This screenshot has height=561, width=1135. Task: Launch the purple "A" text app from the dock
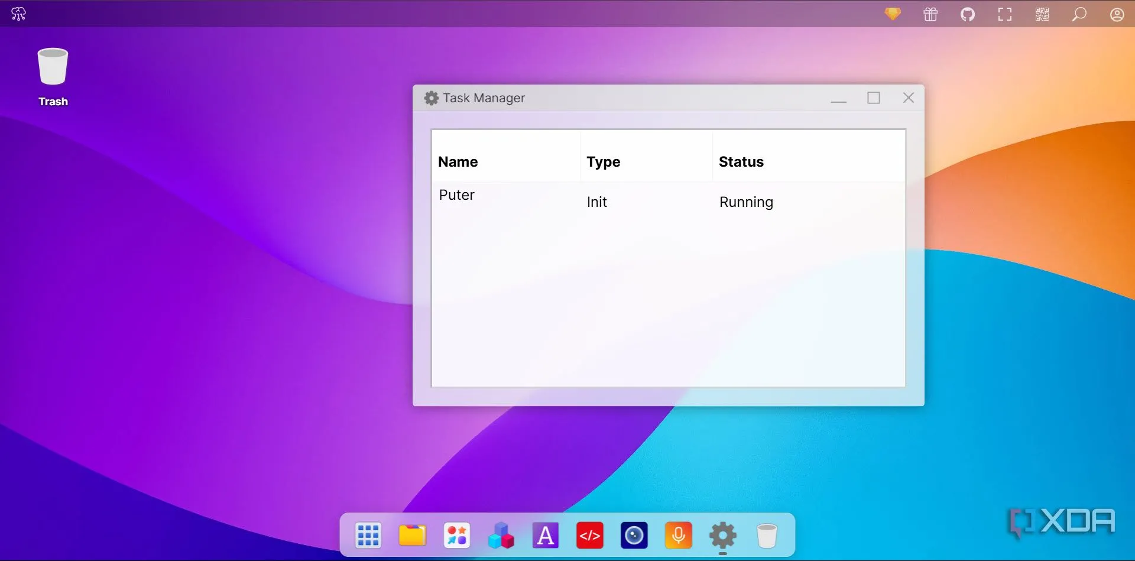[x=545, y=535]
